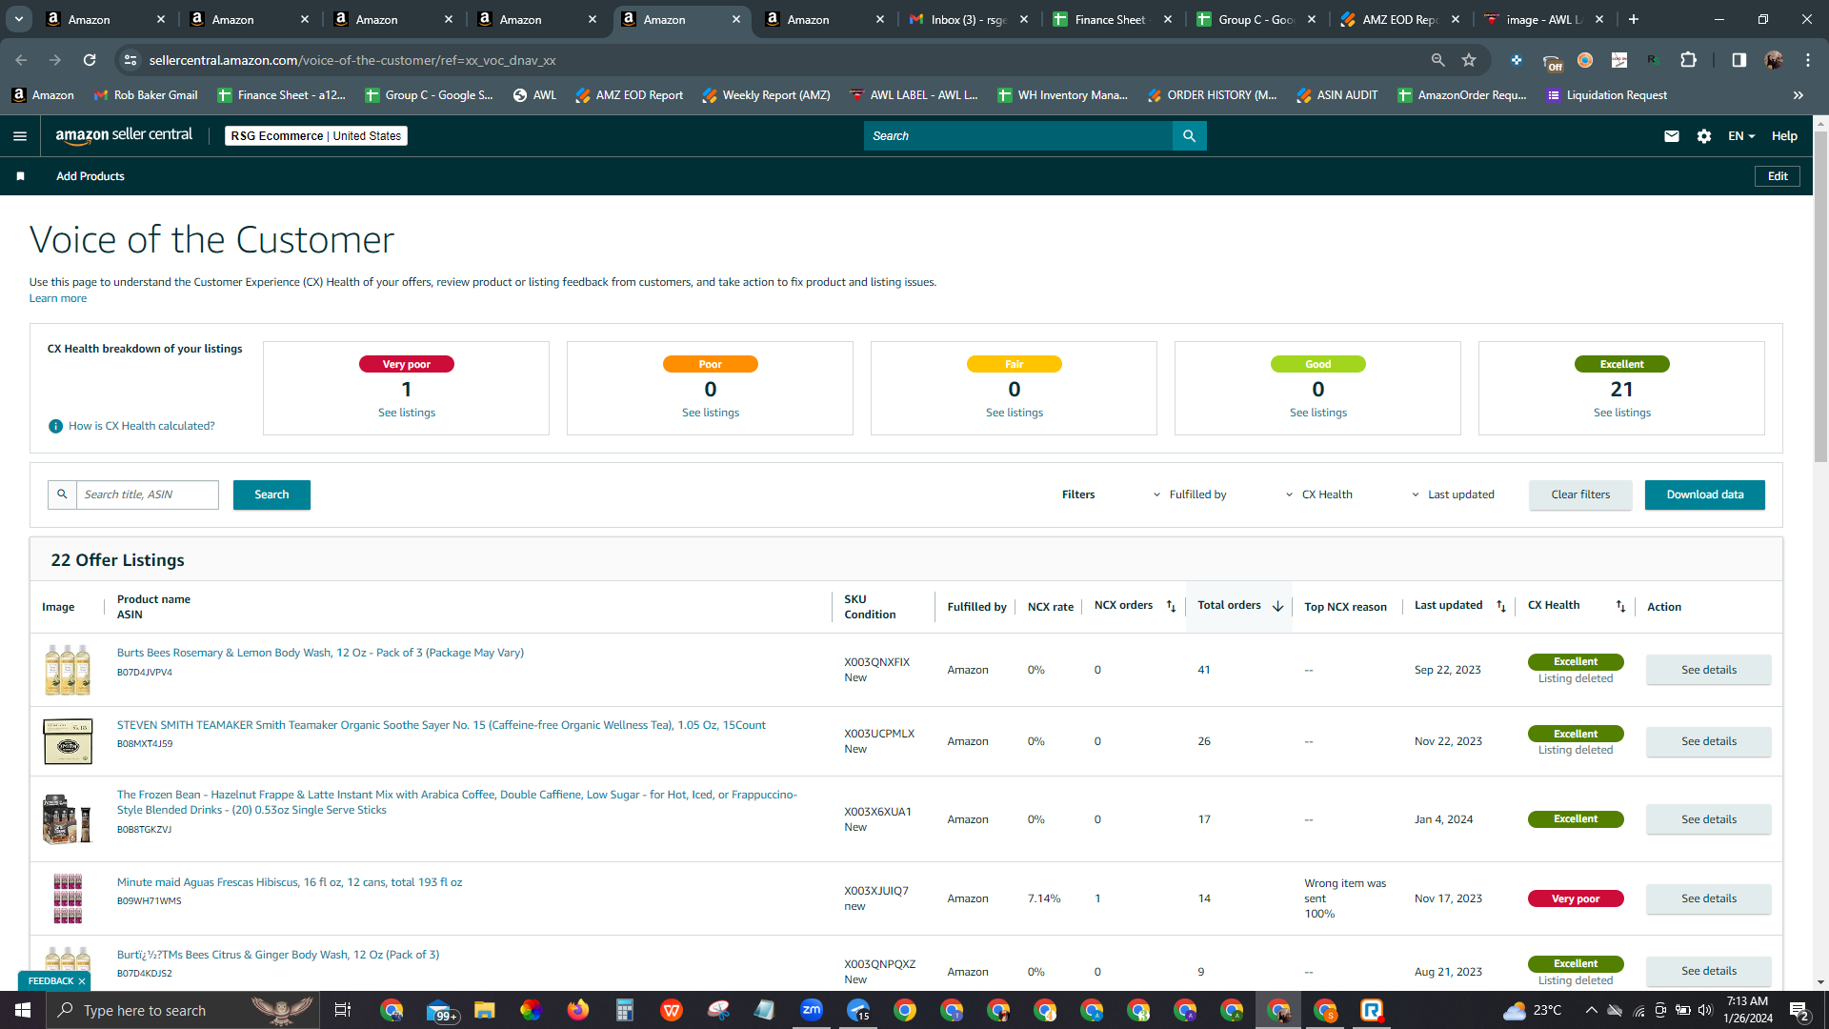Click the Download data button
Screen dimensions: 1829x1029
1705,494
